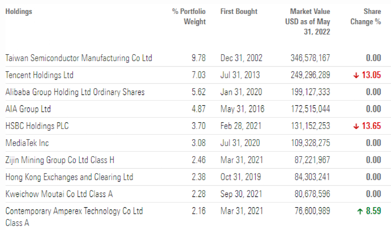This screenshot has width=391, height=230.
Task: Select Alibaba Group Holding Ltd Ordinary Shares
Action: coord(75,92)
